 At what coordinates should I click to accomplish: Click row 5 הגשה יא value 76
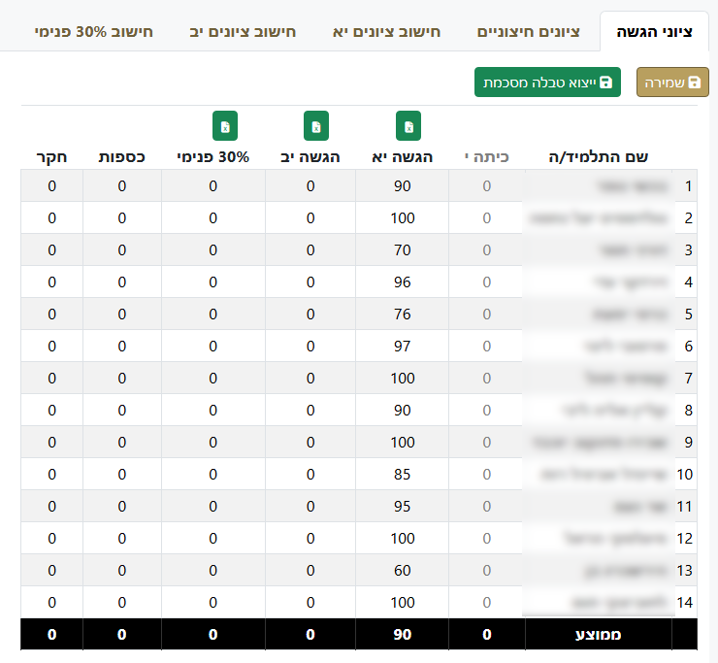coord(403,315)
